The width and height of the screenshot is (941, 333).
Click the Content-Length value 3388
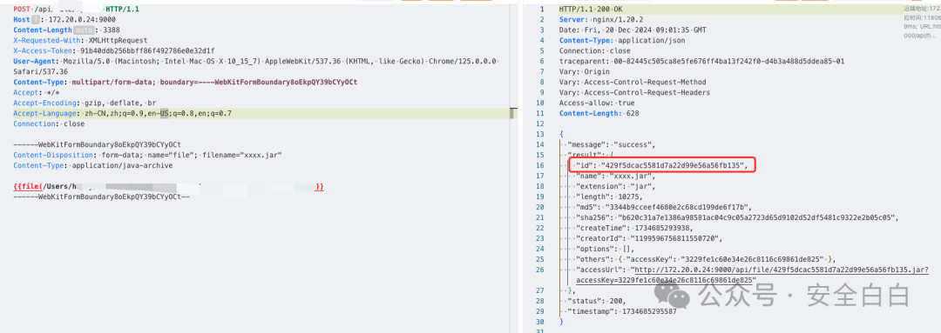click(x=111, y=30)
